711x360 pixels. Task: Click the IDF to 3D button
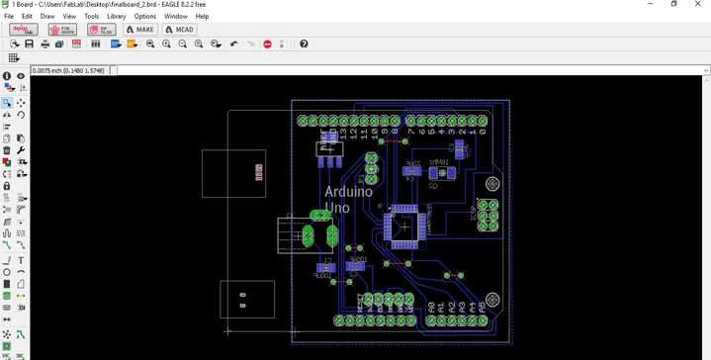pos(102,30)
